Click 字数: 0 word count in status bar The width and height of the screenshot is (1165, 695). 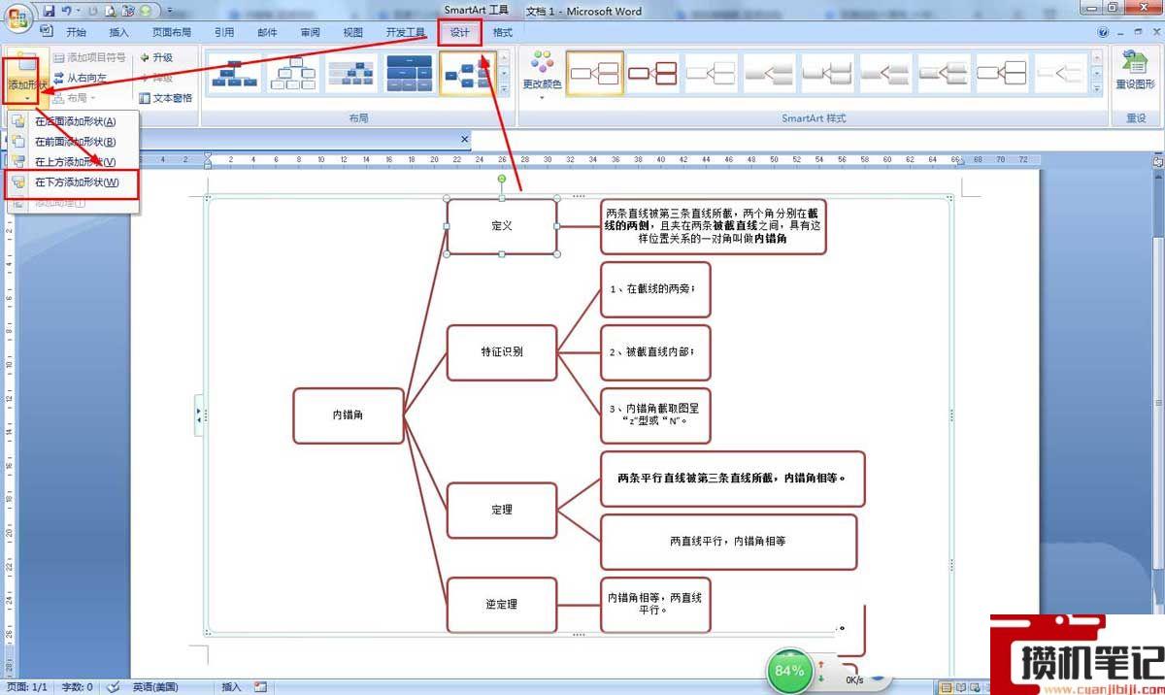[x=78, y=687]
